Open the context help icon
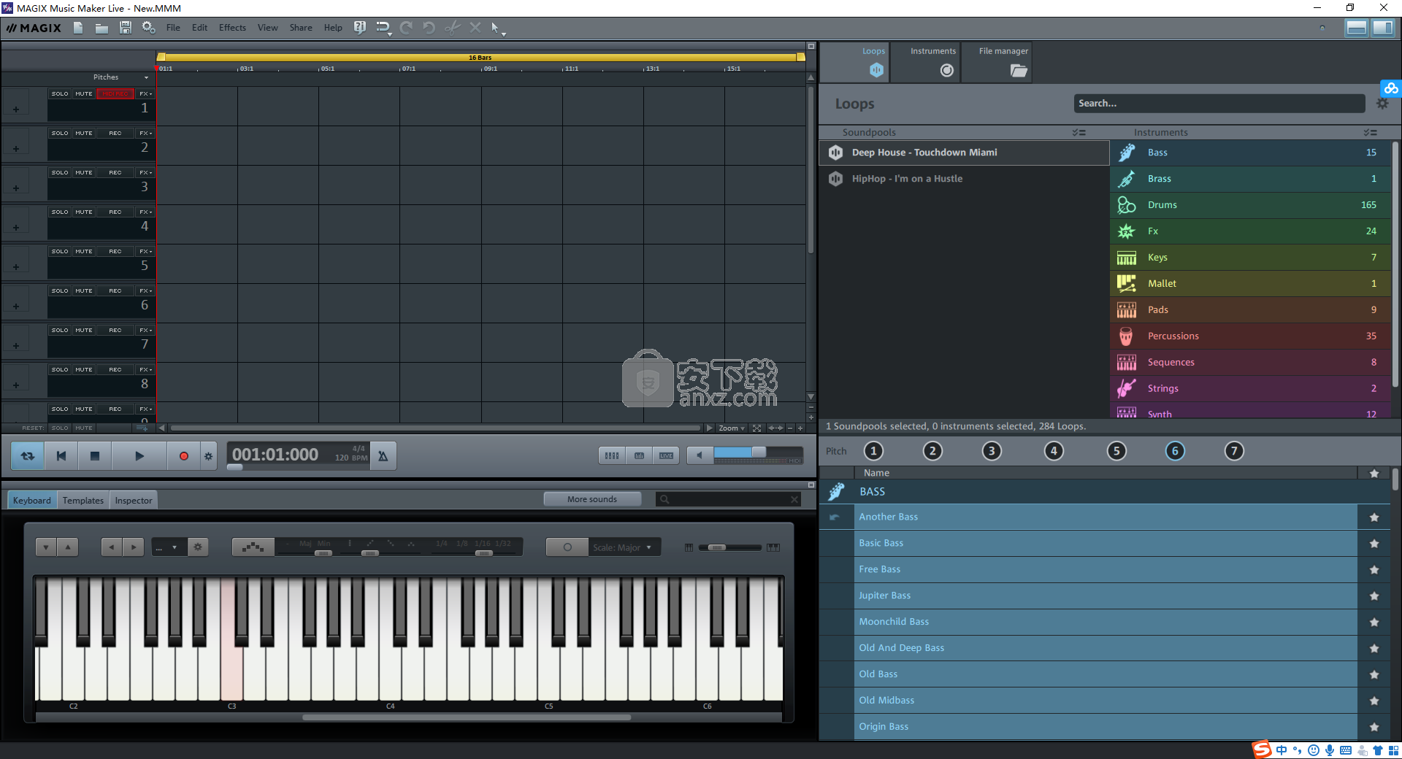Image resolution: width=1402 pixels, height=759 pixels. point(359,28)
